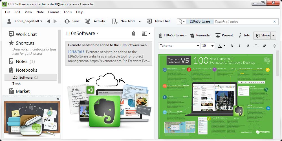Open the Help menu

tap(80, 12)
